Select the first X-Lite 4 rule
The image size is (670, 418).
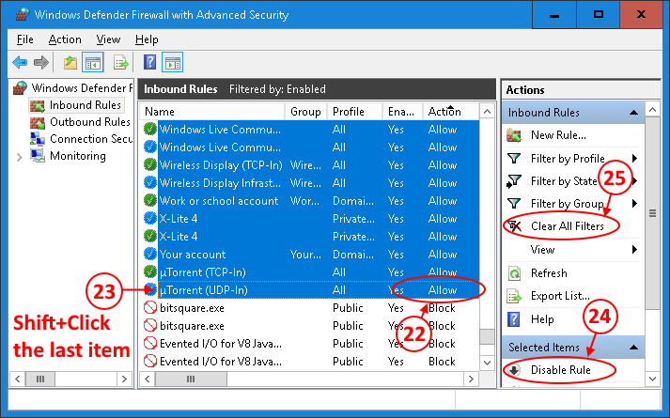pyautogui.click(x=310, y=219)
